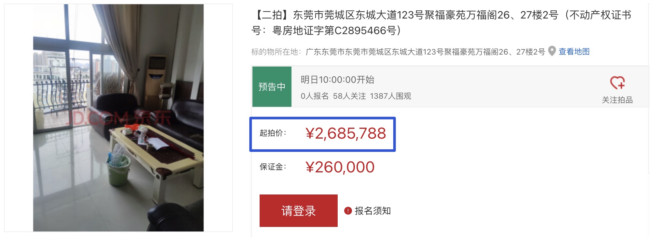
Task: Open the living room property photo
Action: 118,118
